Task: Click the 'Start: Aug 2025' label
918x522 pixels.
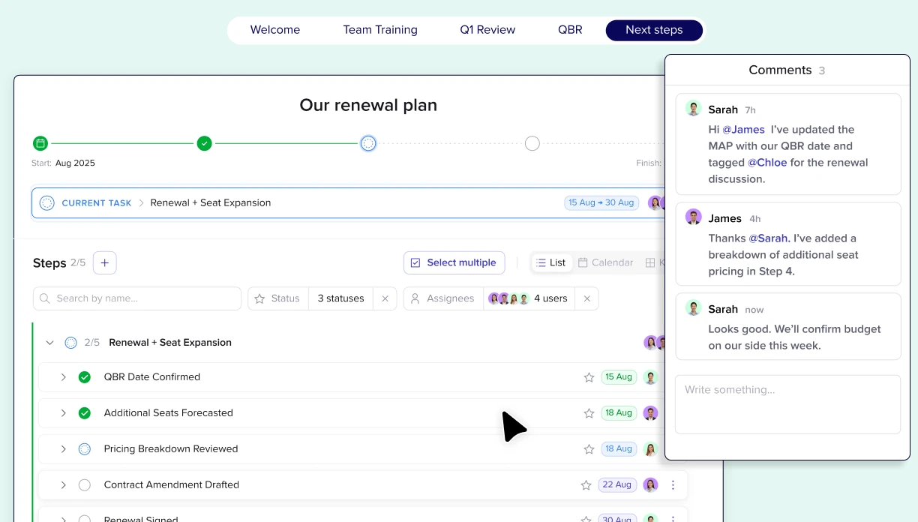Action: (x=63, y=163)
